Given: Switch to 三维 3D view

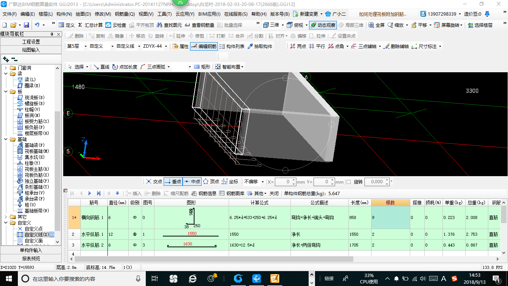Looking at the screenshot, I should pyautogui.click(x=271, y=25).
